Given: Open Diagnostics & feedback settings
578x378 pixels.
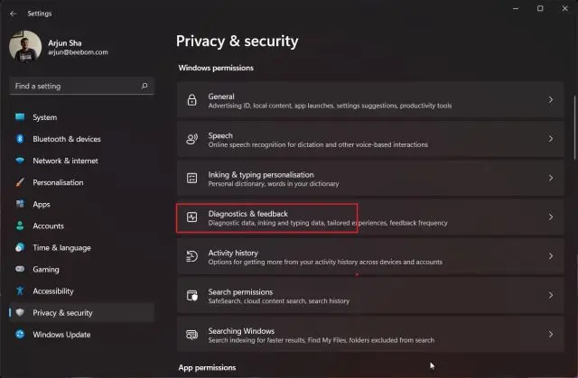Looking at the screenshot, I should point(370,217).
